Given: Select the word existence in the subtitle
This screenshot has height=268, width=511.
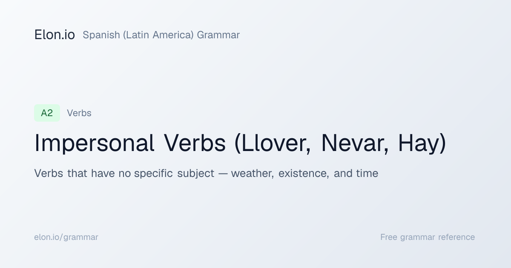Looking at the screenshot, I should coord(304,174).
